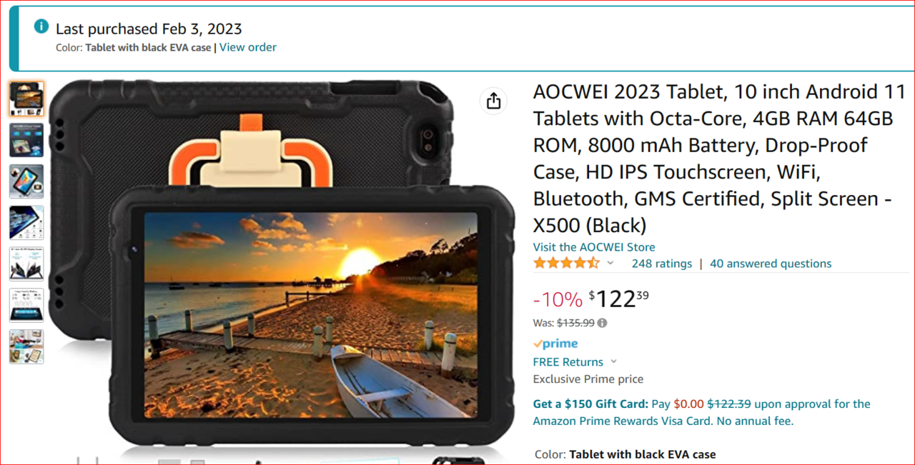
Task: Select the last thumbnail with lifestyle photos
Action: (x=26, y=346)
